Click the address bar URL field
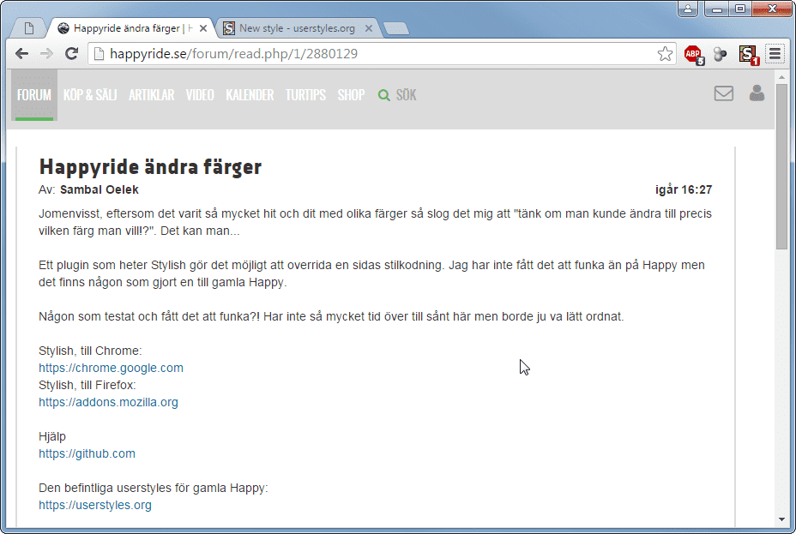Viewport: 796px width, 534px height. tap(369, 54)
